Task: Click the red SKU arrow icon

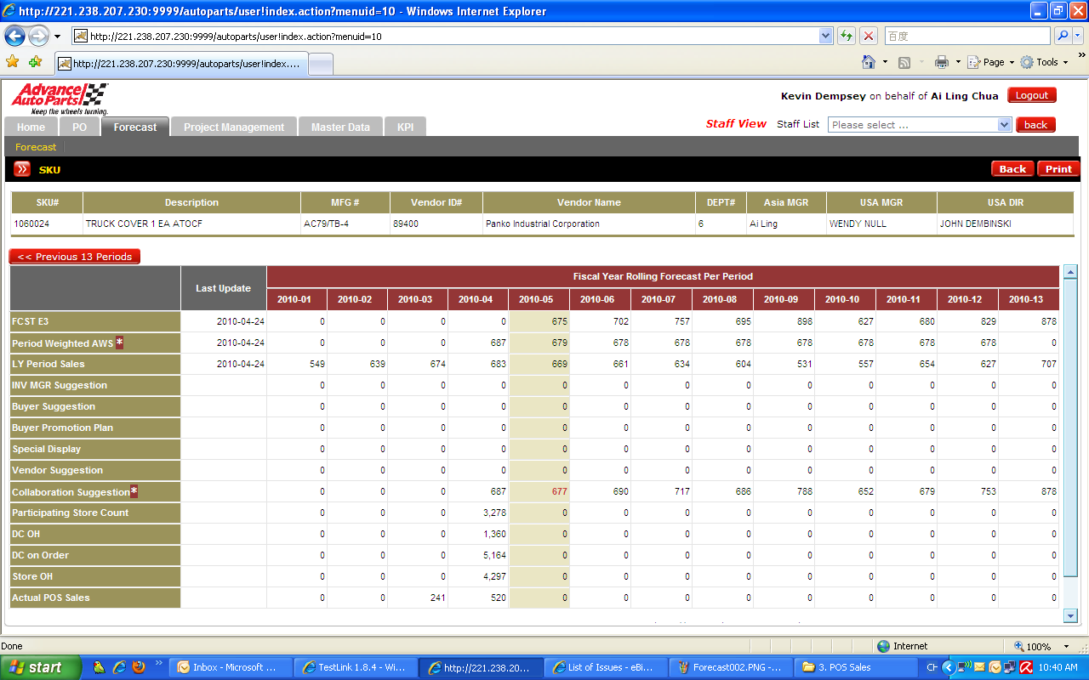Action: click(22, 169)
